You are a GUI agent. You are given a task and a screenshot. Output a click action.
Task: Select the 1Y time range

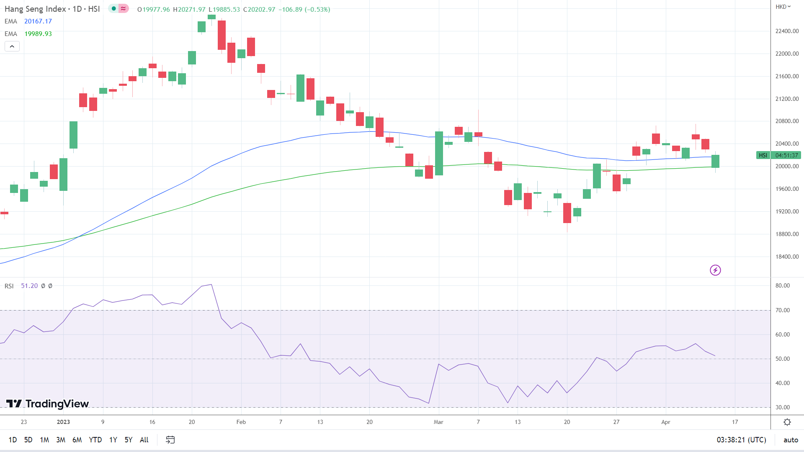113,440
